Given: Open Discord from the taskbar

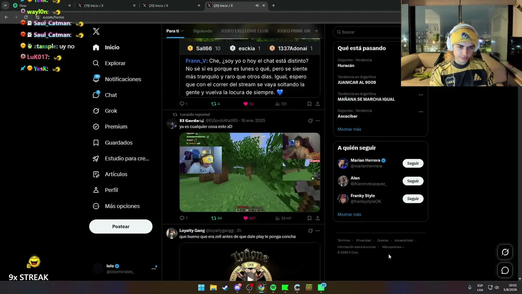Looking at the screenshot, I should click(x=237, y=287).
